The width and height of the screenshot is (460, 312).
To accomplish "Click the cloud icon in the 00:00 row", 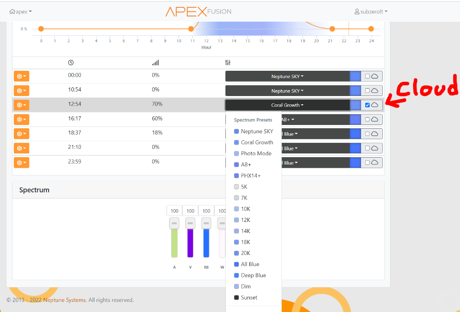I will click(x=374, y=76).
